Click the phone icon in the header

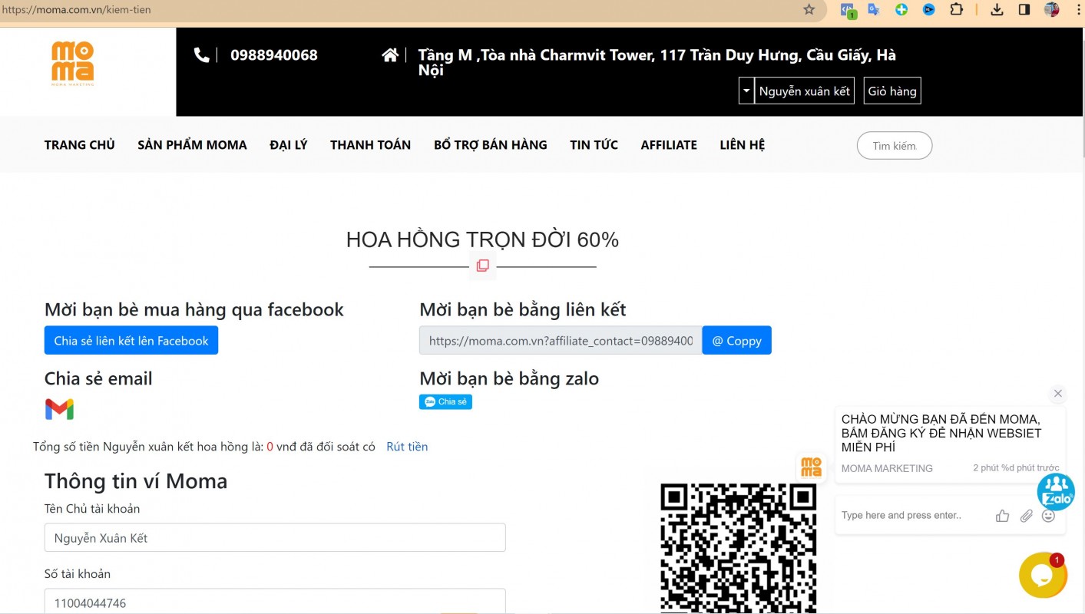point(201,54)
